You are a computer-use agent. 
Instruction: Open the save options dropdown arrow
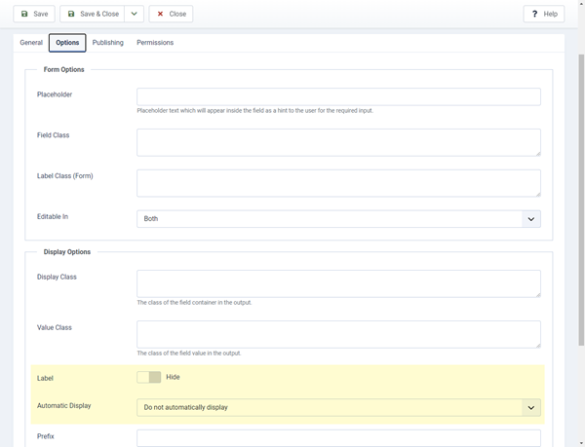(135, 14)
